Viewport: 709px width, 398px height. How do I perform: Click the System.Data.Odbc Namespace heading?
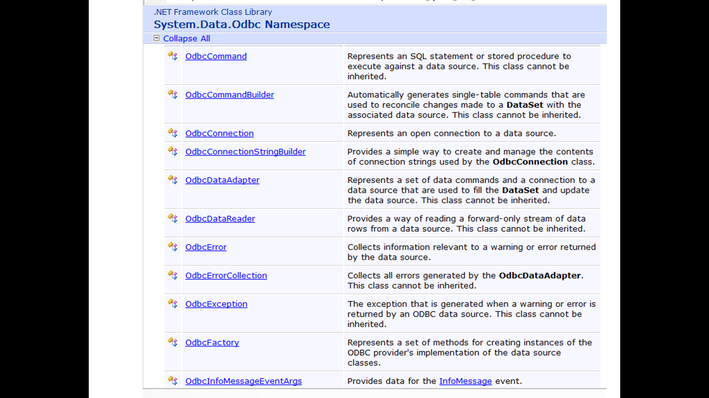tap(242, 24)
